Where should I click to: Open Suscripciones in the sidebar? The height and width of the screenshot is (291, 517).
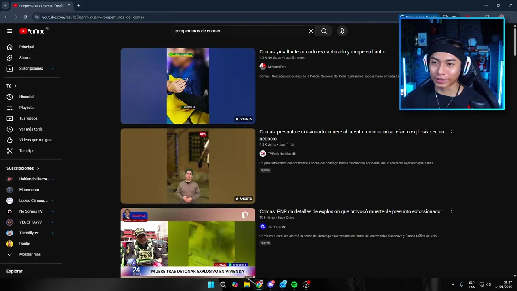31,69
